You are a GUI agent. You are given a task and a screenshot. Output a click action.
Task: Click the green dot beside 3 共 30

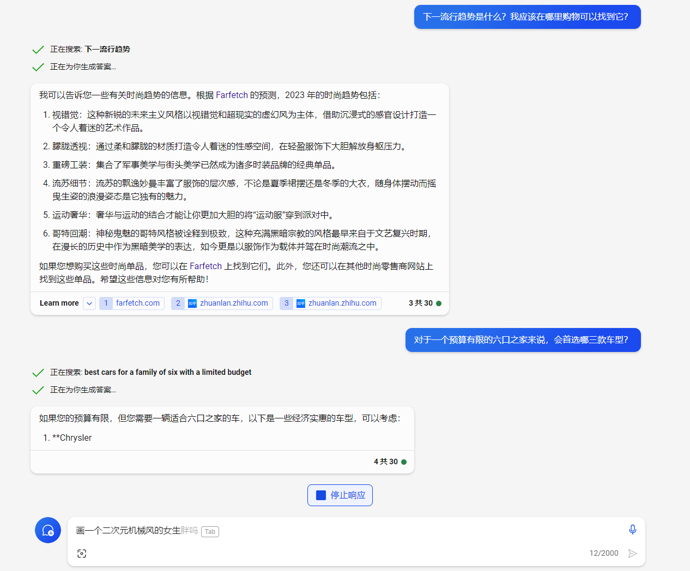point(438,303)
